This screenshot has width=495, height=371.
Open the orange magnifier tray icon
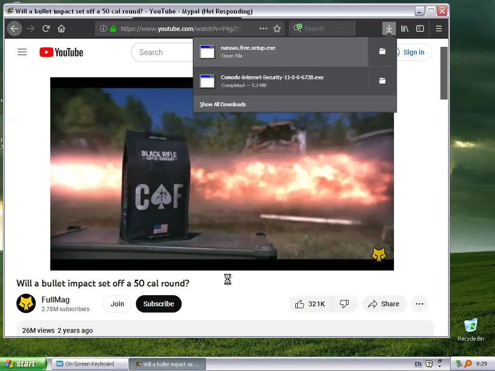point(468,364)
